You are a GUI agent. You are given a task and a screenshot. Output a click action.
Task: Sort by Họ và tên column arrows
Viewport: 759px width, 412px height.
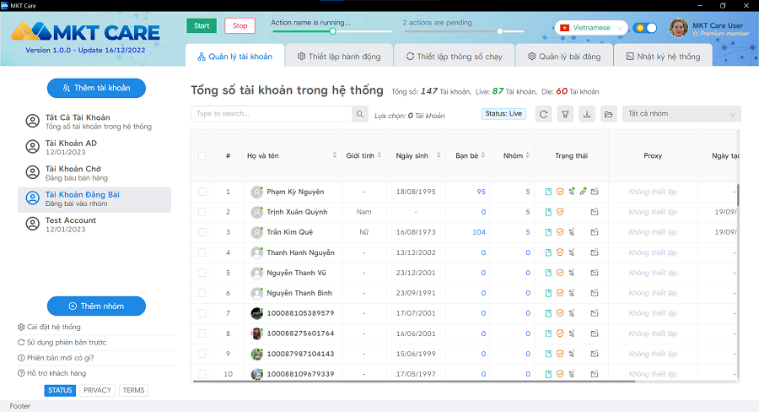point(335,155)
